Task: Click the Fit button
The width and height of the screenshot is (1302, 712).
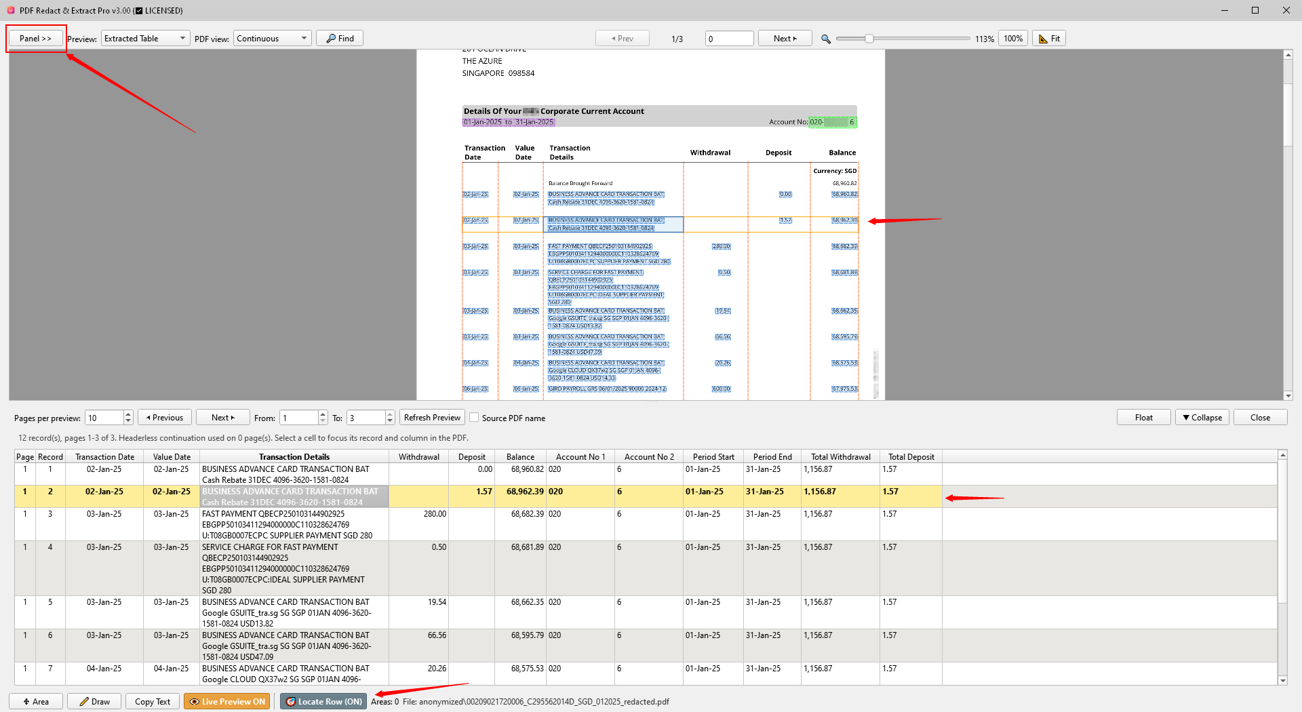Action: coord(1049,39)
